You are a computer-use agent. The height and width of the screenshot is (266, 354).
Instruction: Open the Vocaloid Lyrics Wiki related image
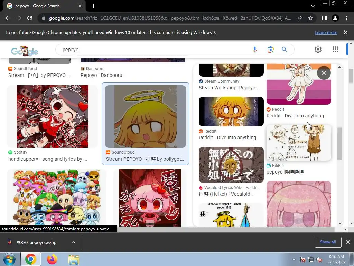(x=231, y=165)
